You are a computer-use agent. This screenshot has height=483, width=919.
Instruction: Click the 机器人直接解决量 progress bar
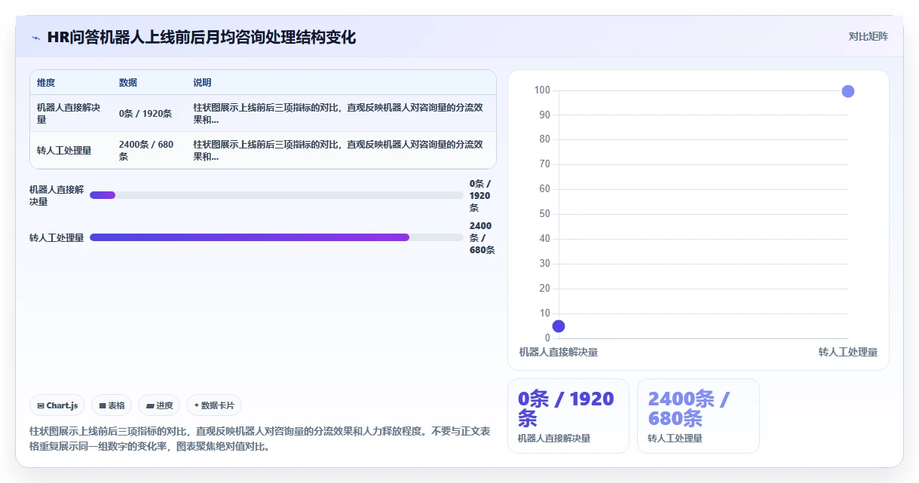(277, 195)
